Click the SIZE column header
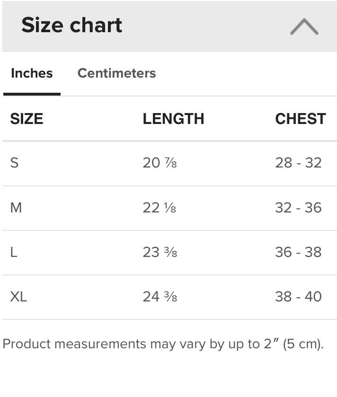The height and width of the screenshot is (397, 337). point(27,119)
